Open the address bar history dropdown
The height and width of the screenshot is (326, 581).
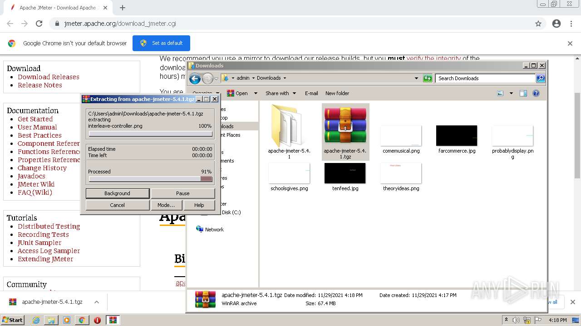pos(416,78)
